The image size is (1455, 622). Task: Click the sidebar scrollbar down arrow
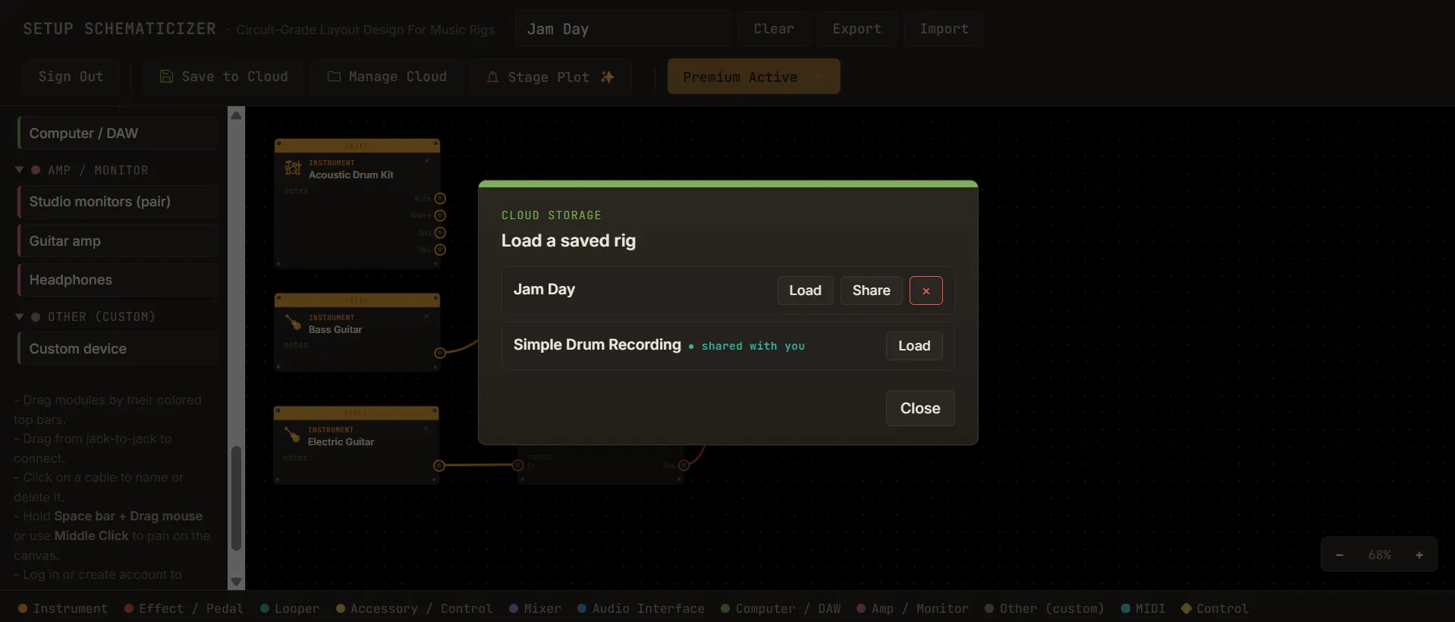pos(236,582)
